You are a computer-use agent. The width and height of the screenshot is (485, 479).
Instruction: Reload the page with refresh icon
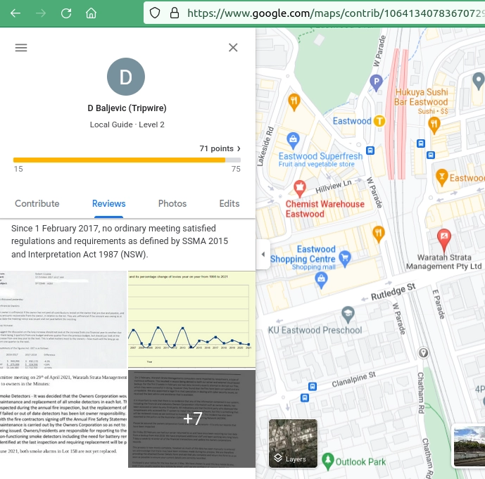coord(66,13)
